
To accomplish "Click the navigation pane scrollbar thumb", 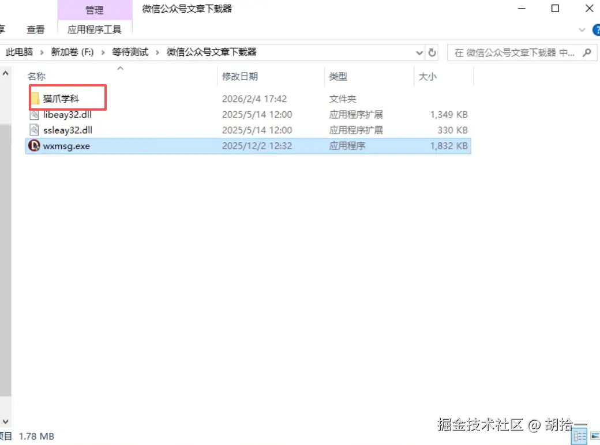I will click(x=5, y=260).
